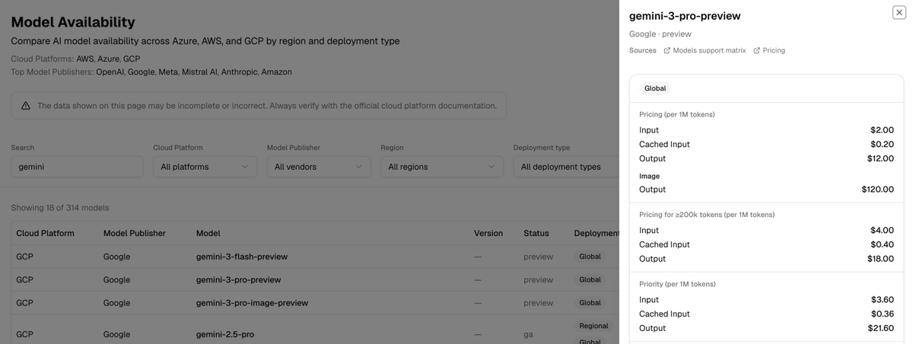Click the chevron on the All regions dropdown
913x344 pixels.
point(491,167)
